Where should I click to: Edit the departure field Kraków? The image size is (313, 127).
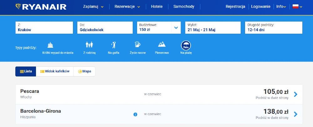(44, 28)
